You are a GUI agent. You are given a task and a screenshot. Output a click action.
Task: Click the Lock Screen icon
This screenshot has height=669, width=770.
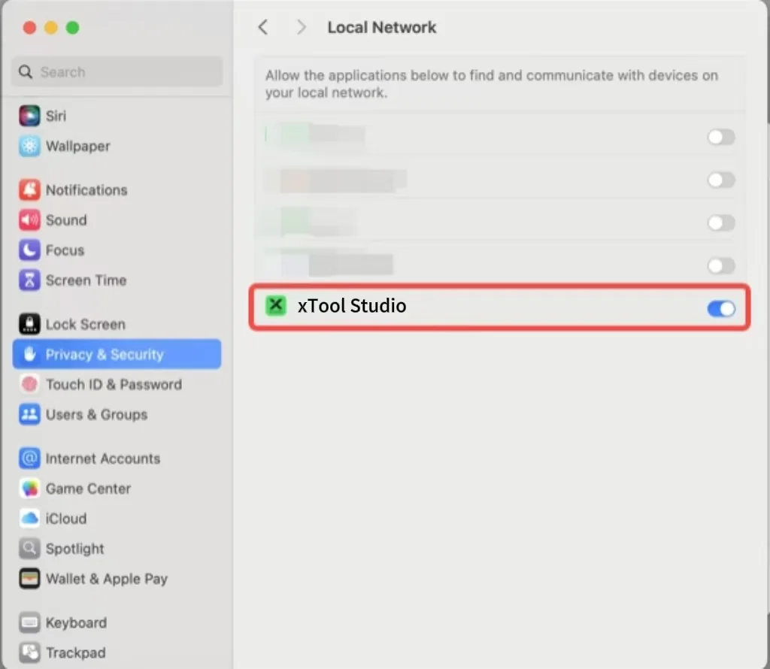[x=29, y=324]
